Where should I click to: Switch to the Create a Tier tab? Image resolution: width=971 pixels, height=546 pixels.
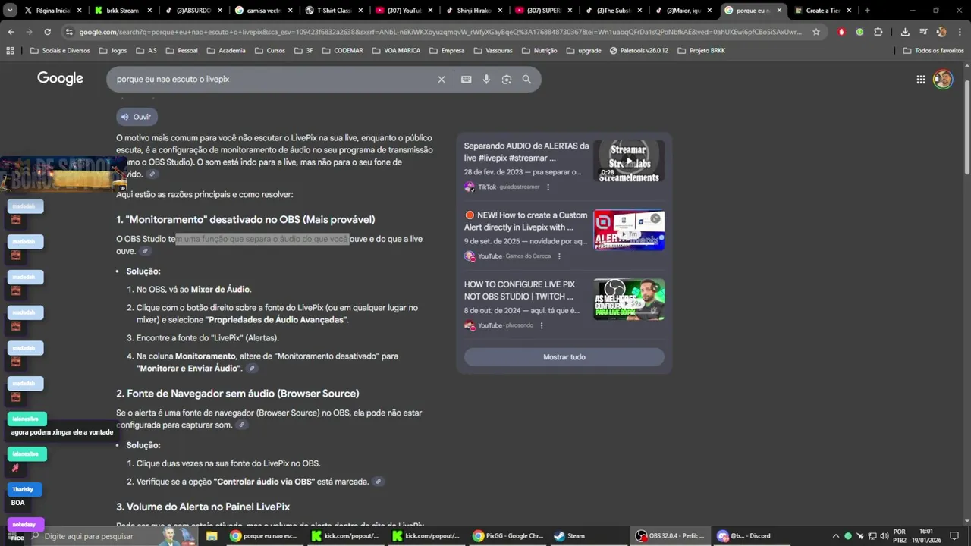[x=822, y=11]
